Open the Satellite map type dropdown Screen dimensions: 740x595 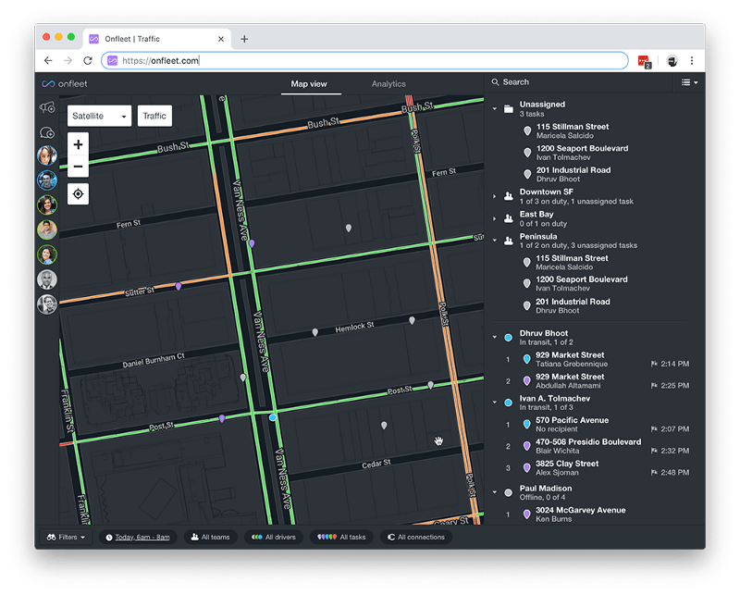coord(99,116)
